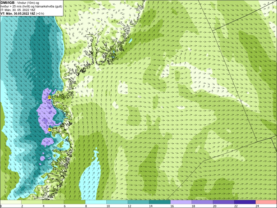The image size is (277, 208).
Task: Click the 18–20 m/s purple legend swatch
Action: pyautogui.click(x=202, y=202)
